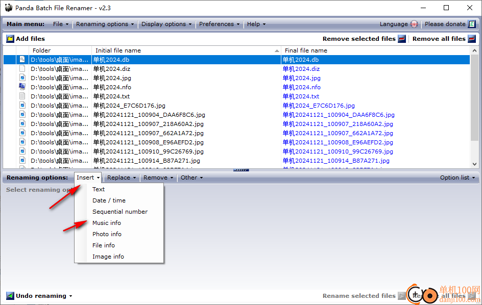Open the Remove renaming dropdown
The image size is (482, 305).
click(x=158, y=177)
